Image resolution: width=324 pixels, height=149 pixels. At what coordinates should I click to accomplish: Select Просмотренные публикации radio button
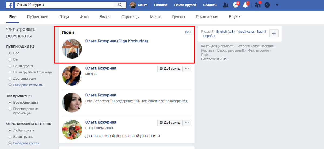10,109
